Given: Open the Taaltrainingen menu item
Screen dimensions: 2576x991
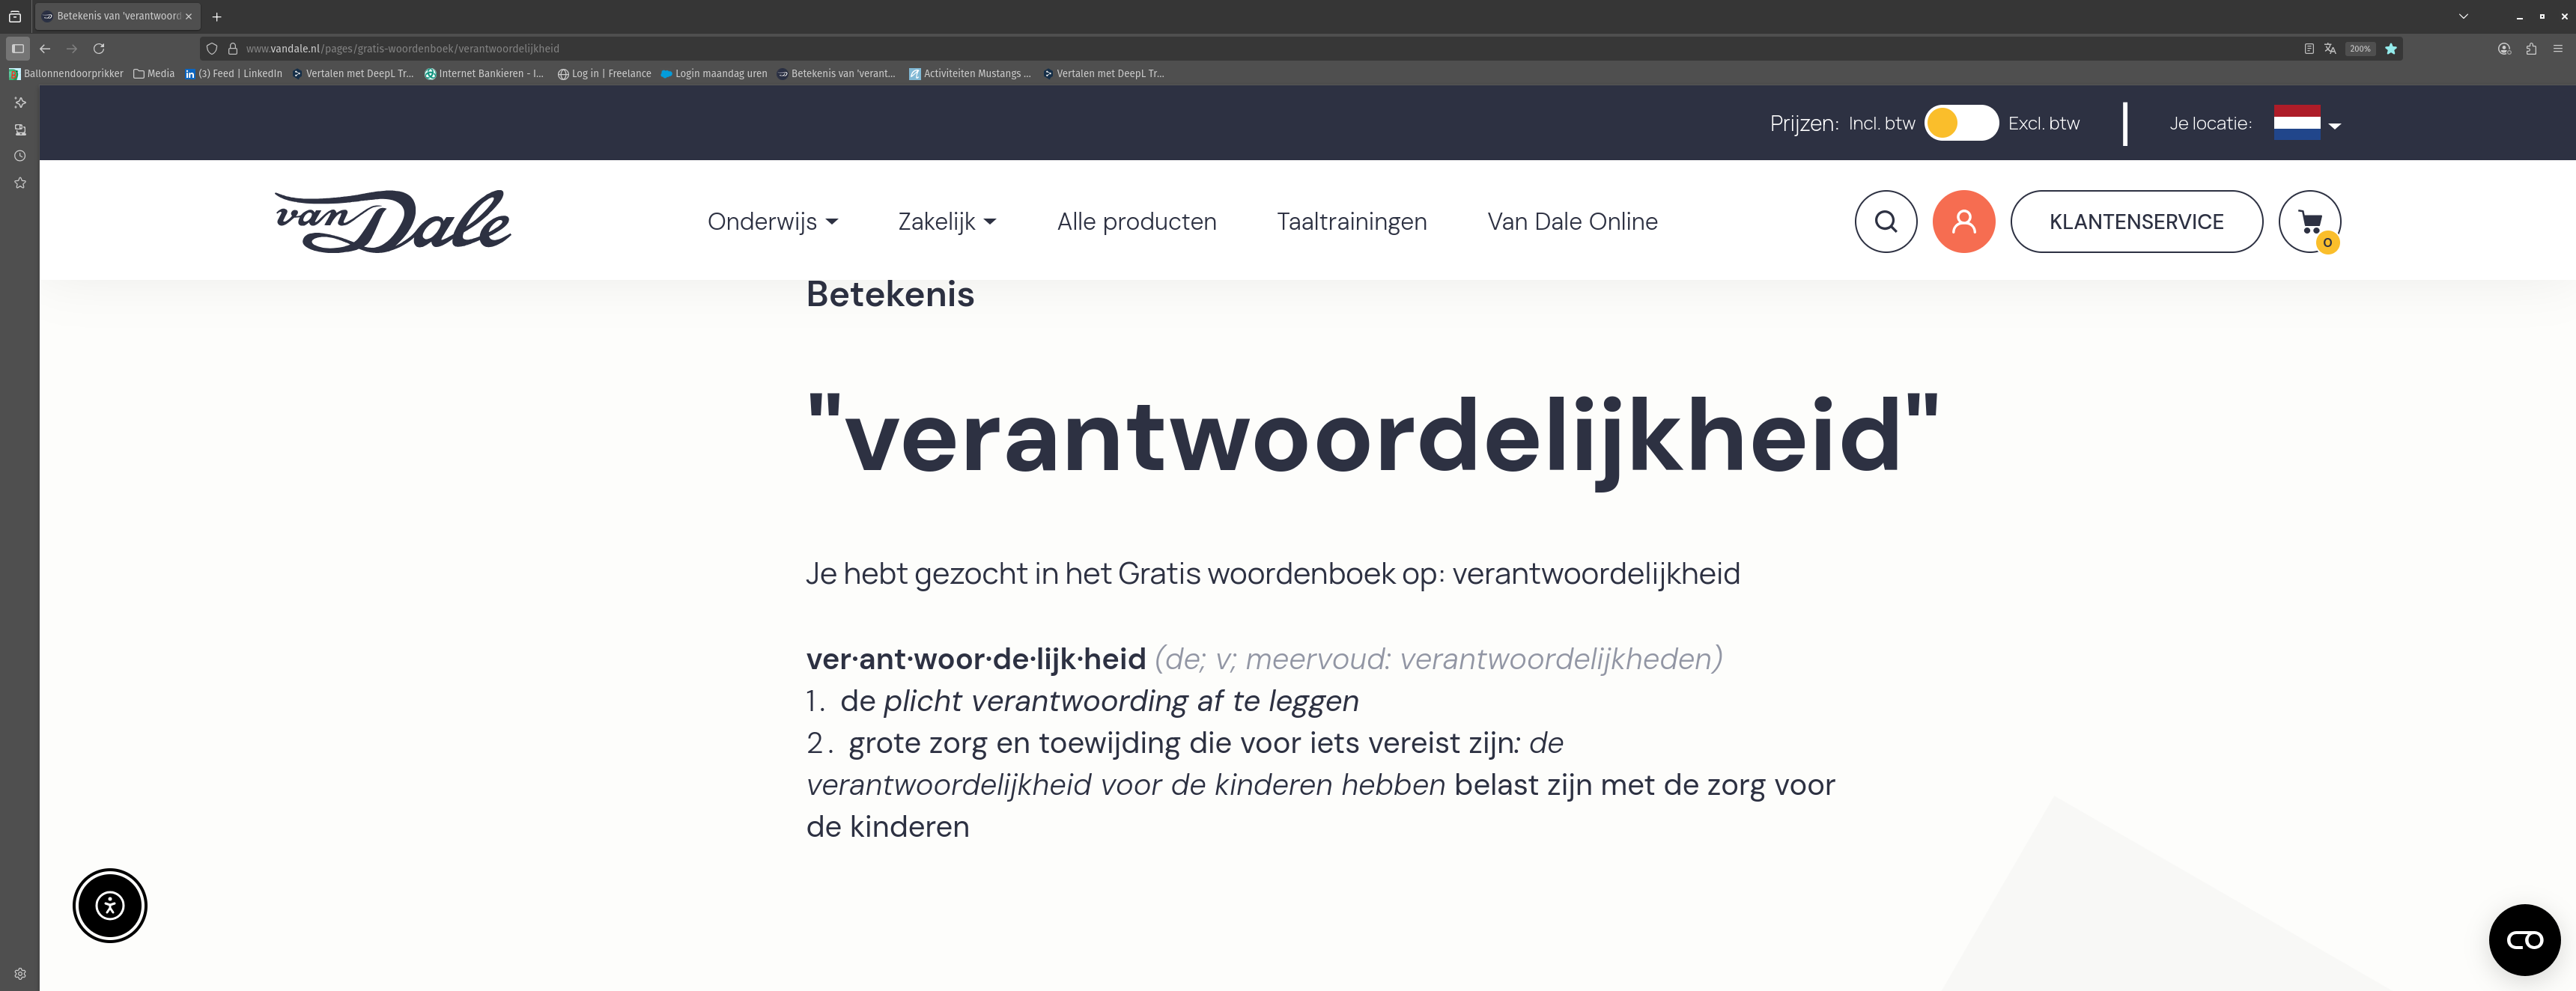Looking at the screenshot, I should (x=1351, y=221).
